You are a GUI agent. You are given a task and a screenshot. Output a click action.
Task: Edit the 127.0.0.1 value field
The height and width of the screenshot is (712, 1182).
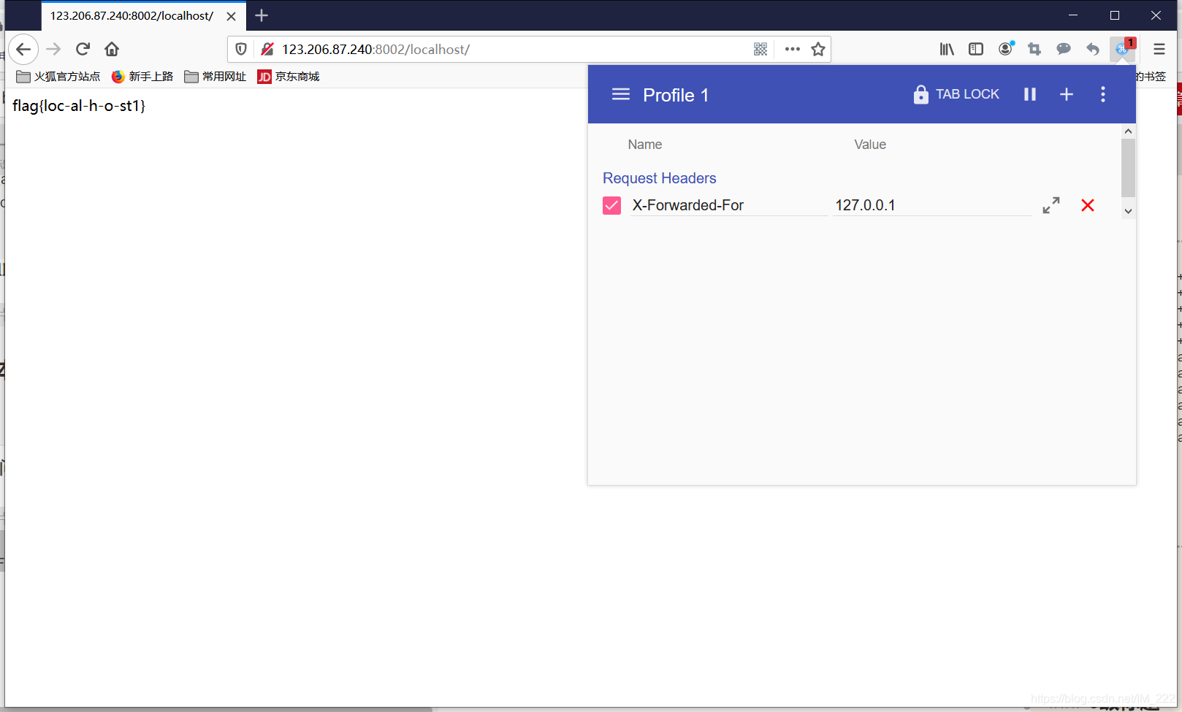[x=932, y=205]
